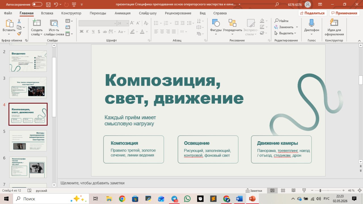Click the search magnifier in title bar
The width and height of the screenshot is (363, 204).
coord(277,5)
